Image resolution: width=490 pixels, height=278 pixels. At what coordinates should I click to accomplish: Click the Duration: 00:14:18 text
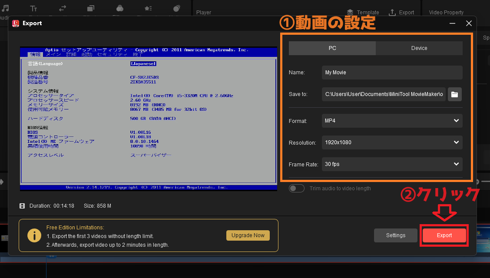click(x=52, y=206)
